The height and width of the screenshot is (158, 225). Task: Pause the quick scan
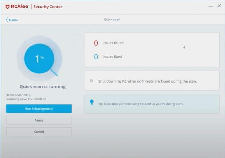coord(39,120)
